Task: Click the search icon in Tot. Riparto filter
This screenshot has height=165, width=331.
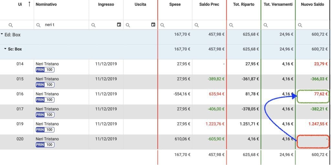Action: coord(231,25)
